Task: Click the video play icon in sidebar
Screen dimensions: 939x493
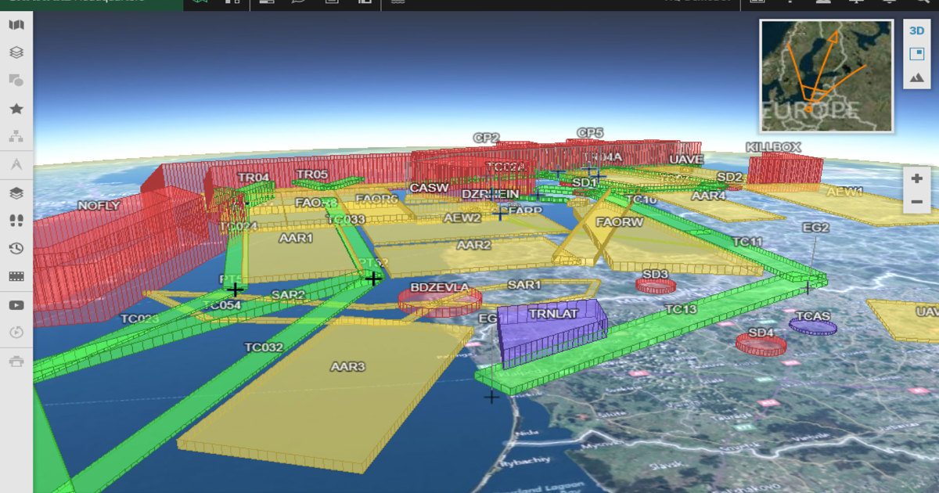Action: [16, 305]
